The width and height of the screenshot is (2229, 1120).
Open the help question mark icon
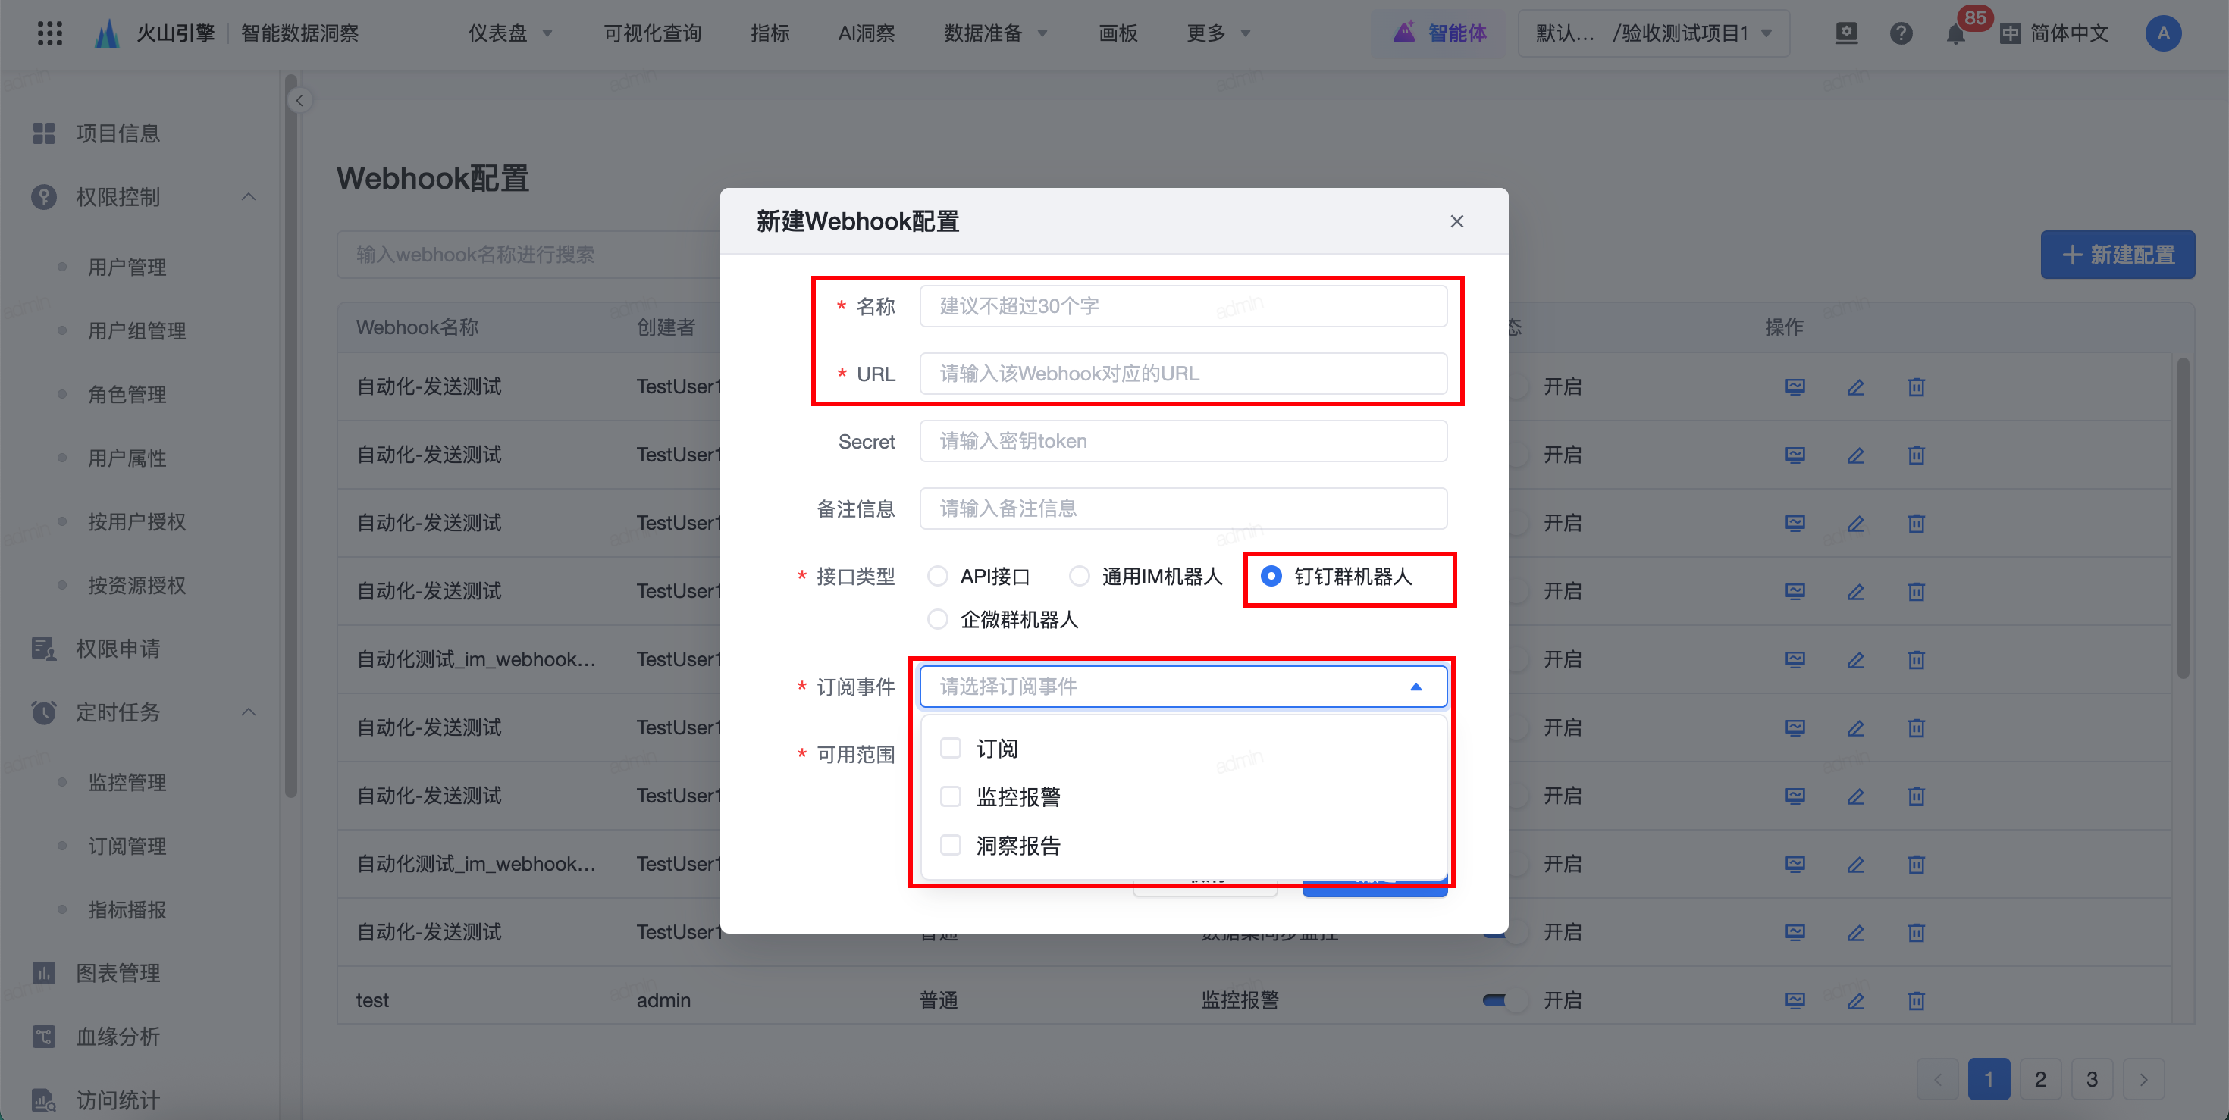1901,33
